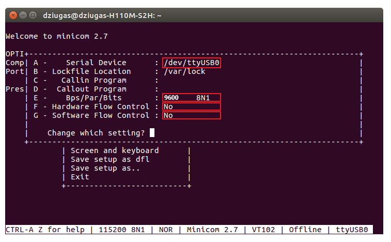Click the cursor after Change which setting?
This screenshot has height=242, width=391.
tap(152, 133)
